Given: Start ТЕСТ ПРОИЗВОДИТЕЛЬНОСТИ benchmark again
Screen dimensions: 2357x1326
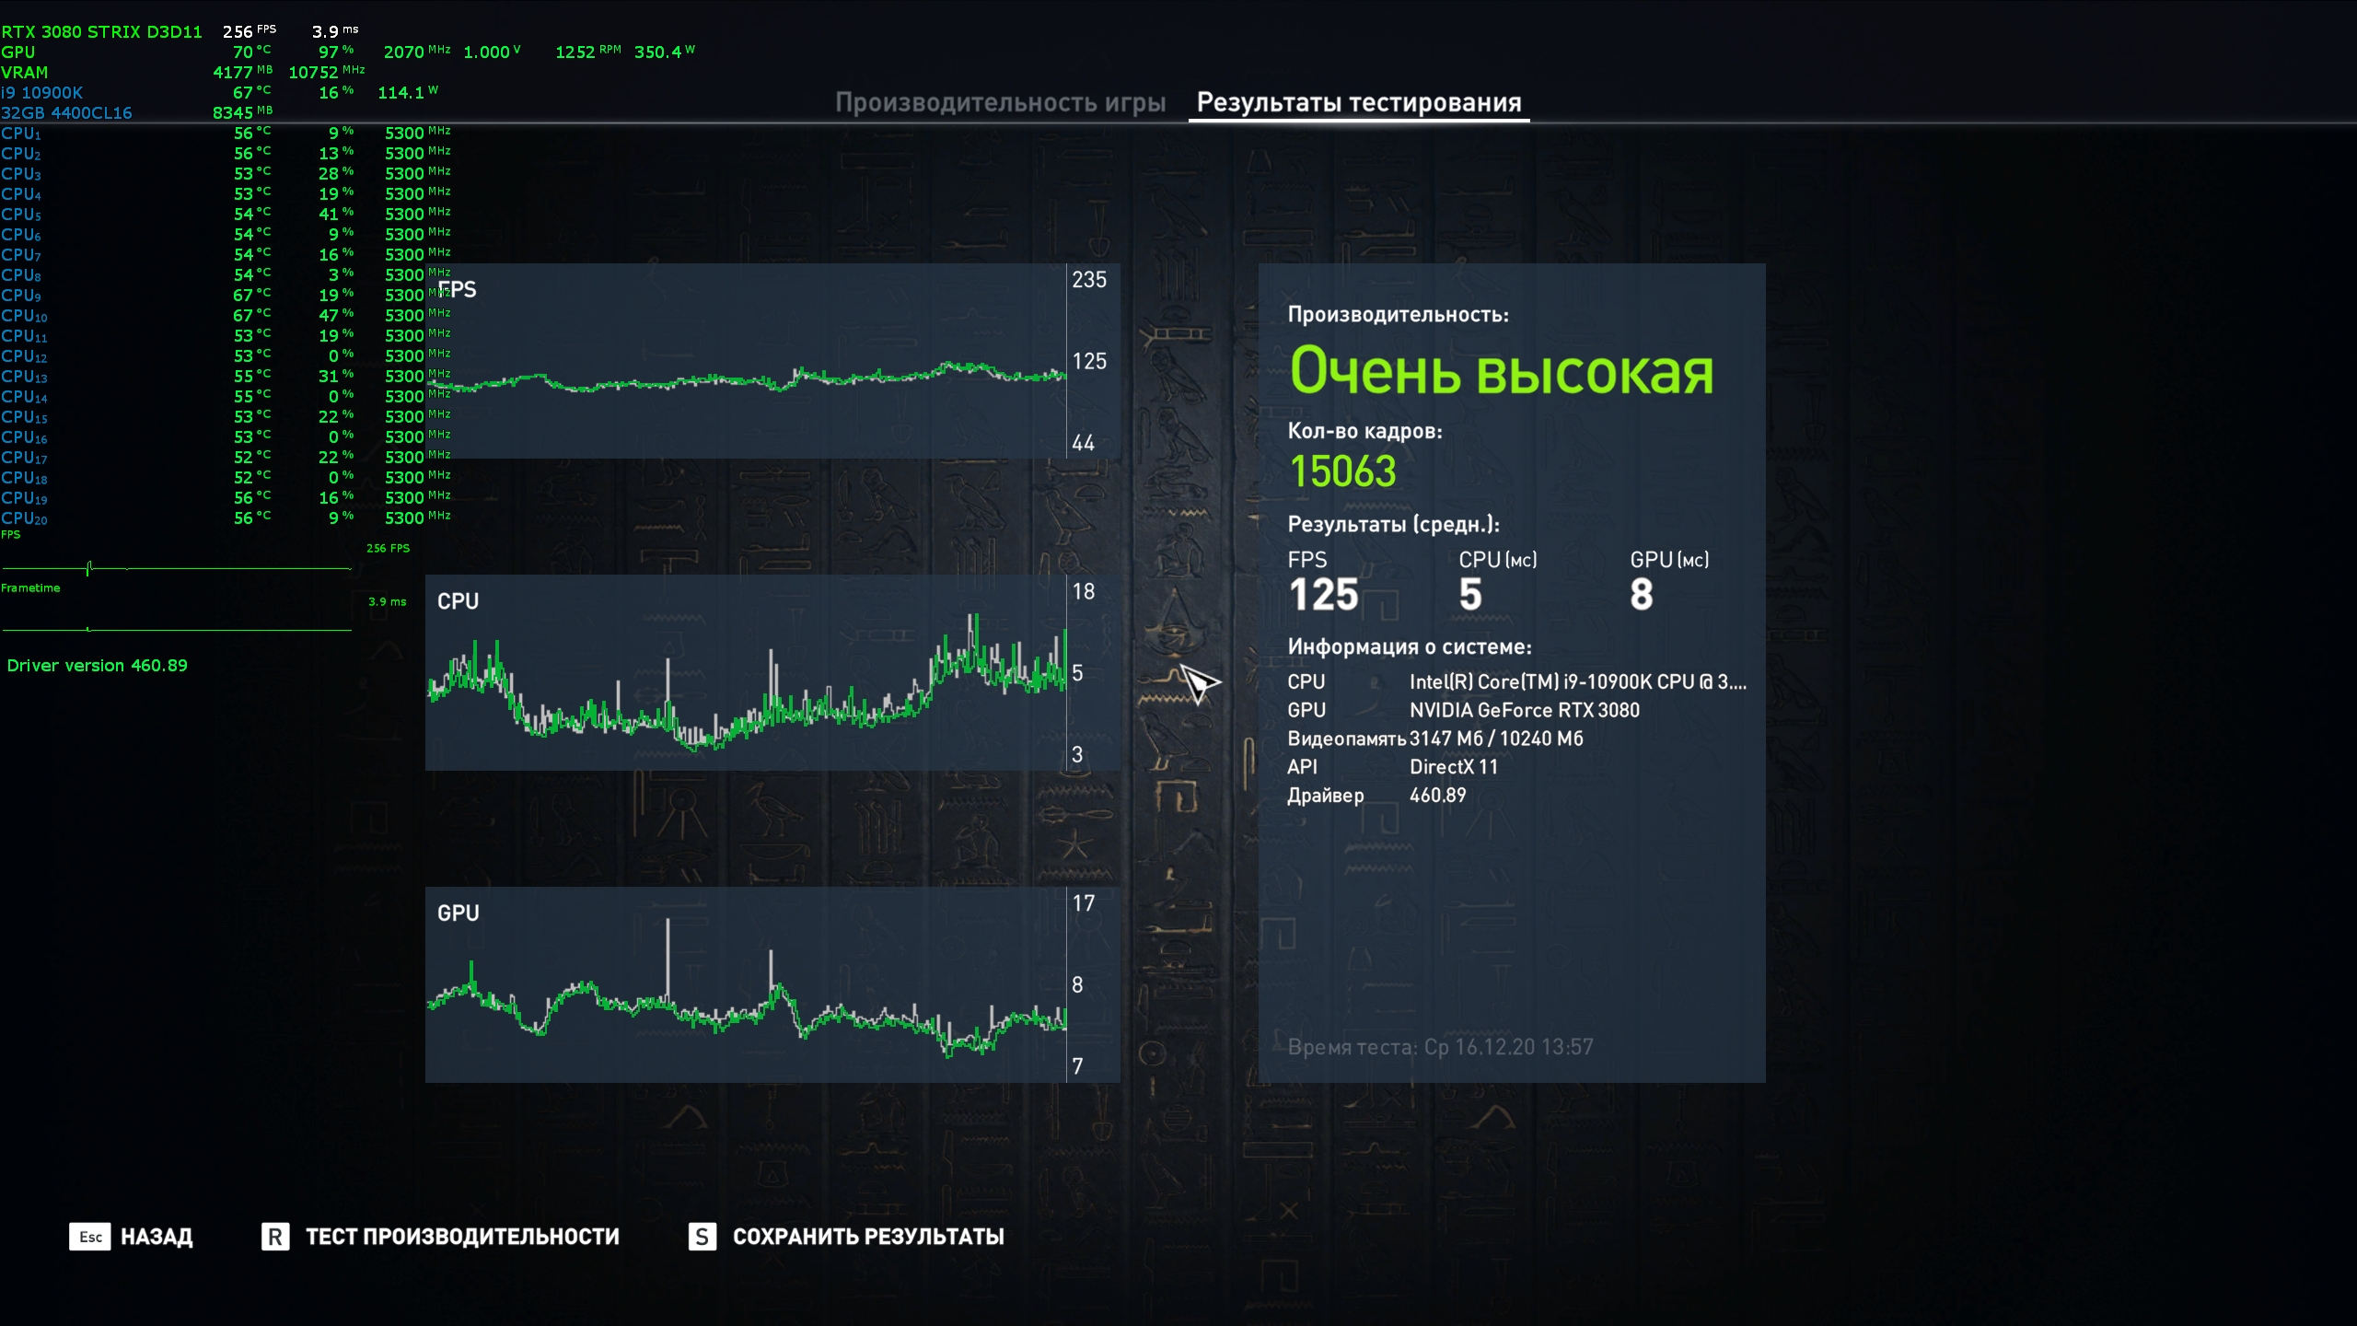Looking at the screenshot, I should click(x=462, y=1237).
